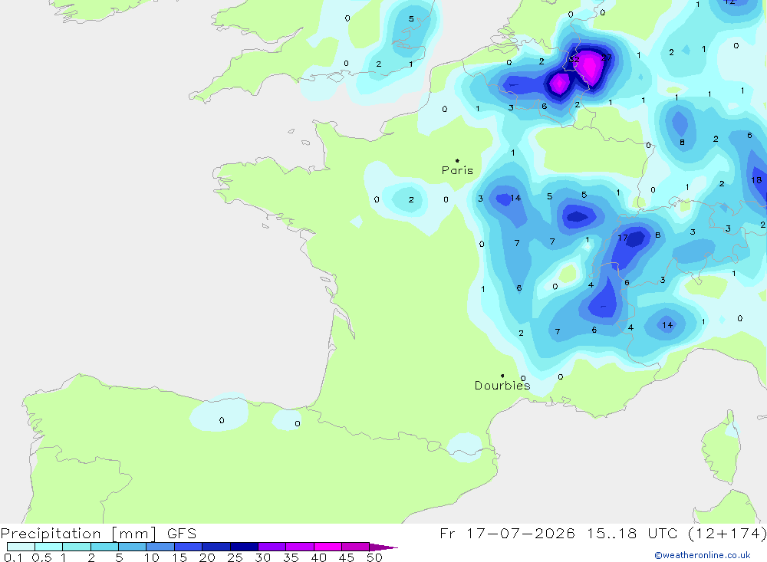Pick the 2–5 mm legend swatch

pos(104,547)
